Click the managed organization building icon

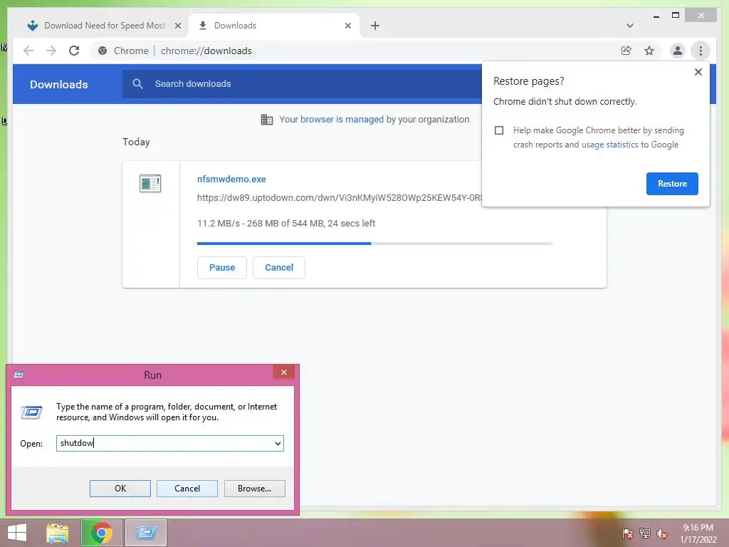coord(266,120)
